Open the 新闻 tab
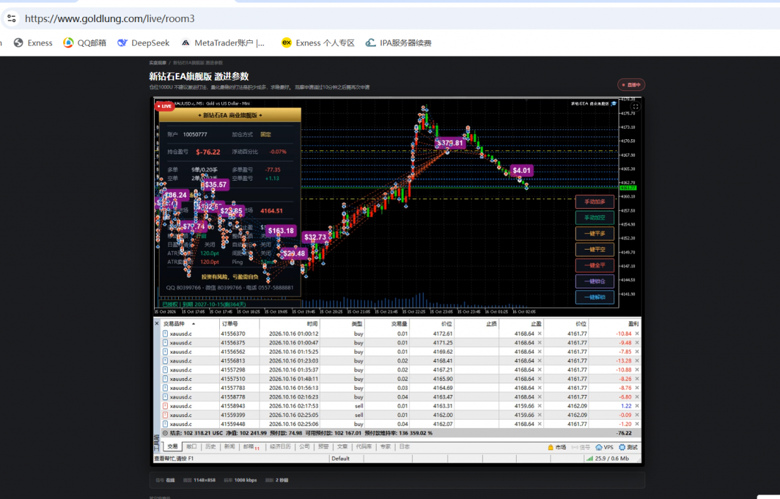 coord(230,447)
